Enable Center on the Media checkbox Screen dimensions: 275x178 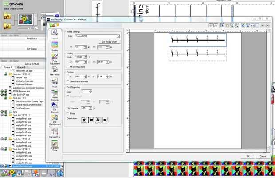67,81
